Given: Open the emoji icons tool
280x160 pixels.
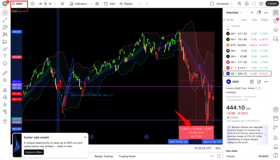Looking at the screenshot, I should tap(5, 64).
